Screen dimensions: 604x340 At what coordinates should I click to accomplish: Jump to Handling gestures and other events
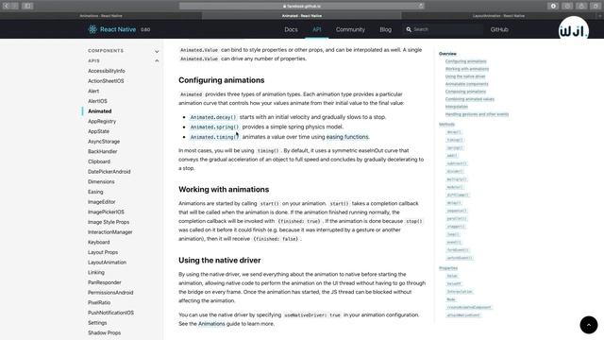[477, 114]
